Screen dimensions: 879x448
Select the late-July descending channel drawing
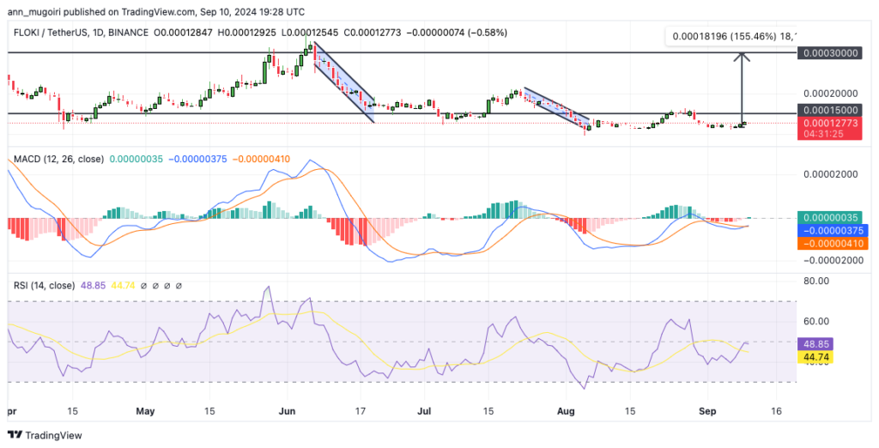(556, 107)
